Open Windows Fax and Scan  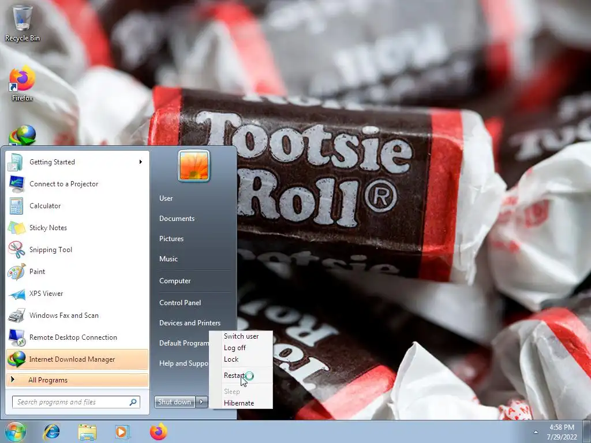coord(77,316)
